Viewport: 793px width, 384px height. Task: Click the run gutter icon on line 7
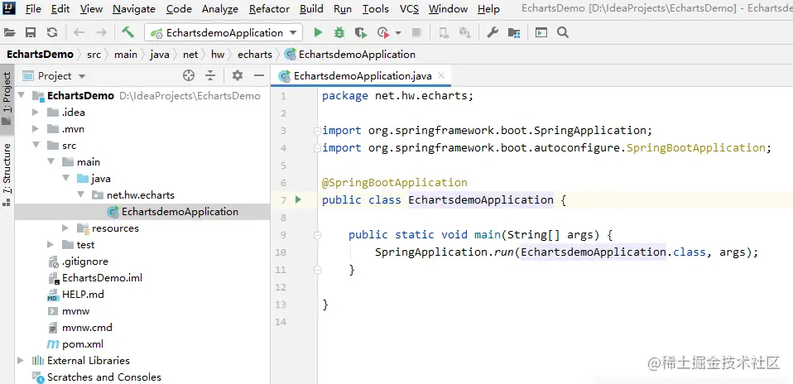coord(298,199)
